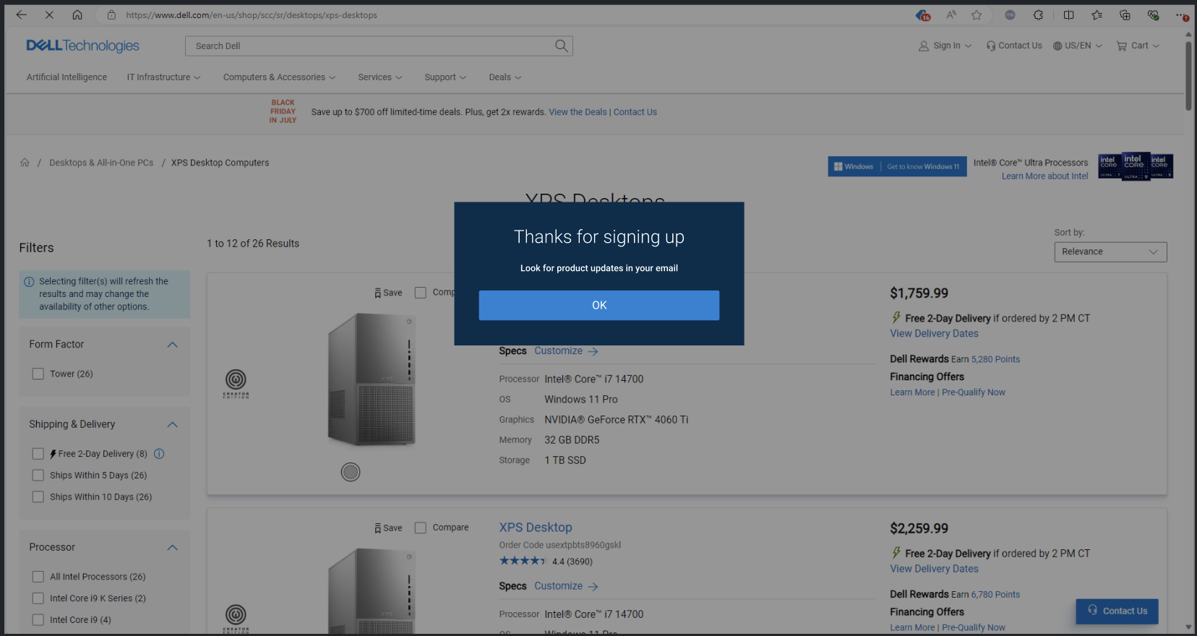
Task: Open the Support menu
Action: point(445,77)
